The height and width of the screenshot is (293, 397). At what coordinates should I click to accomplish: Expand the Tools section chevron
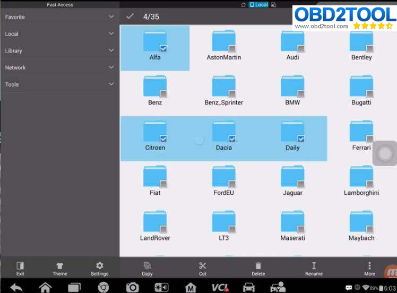[x=111, y=84]
